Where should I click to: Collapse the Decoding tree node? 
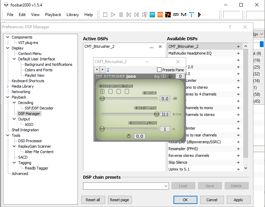pos(14,103)
